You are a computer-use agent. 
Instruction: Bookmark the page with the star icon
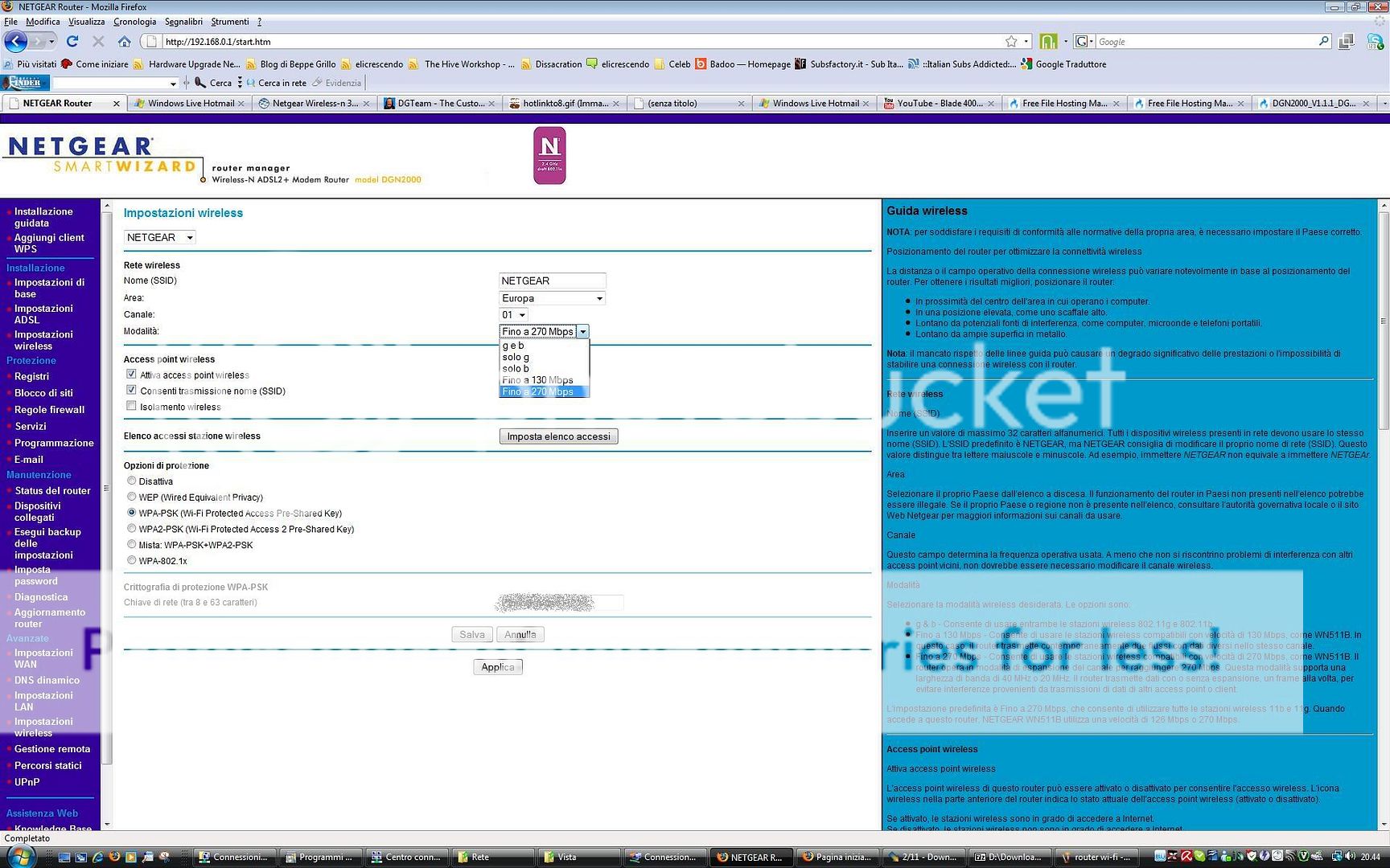1011,41
